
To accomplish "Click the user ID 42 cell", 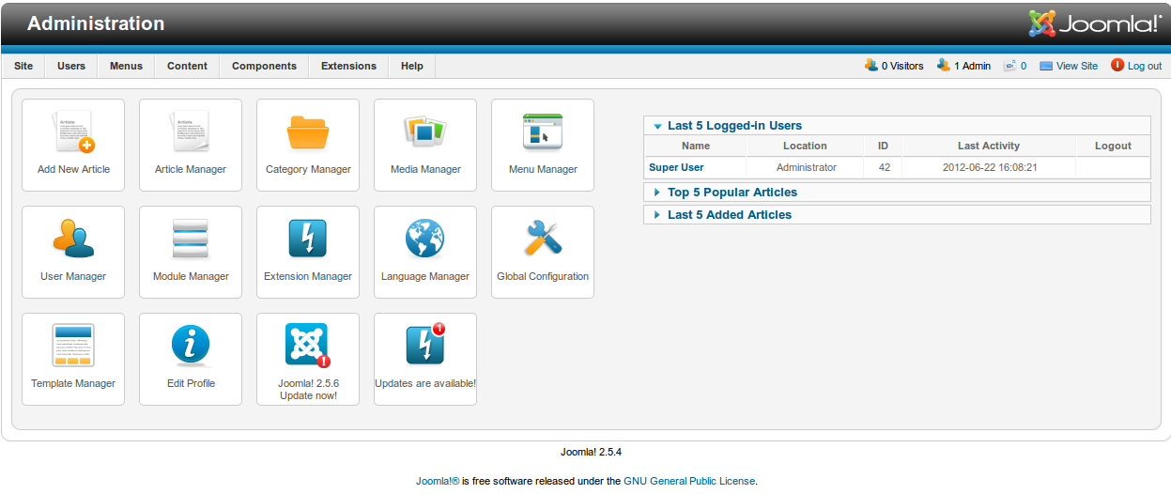I will (884, 168).
